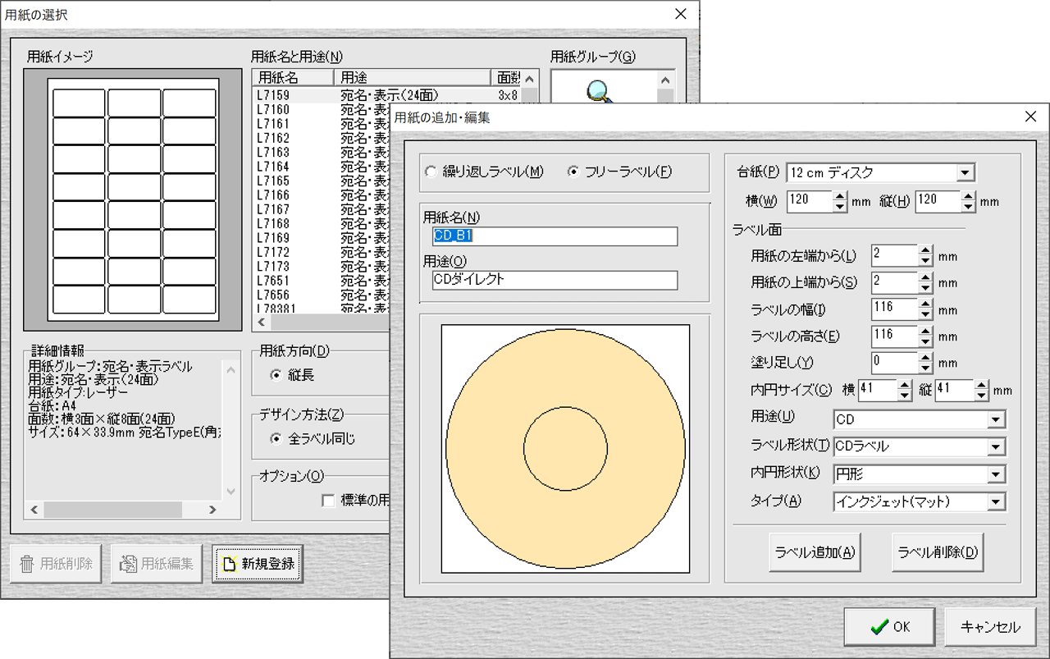Click the spinner of ラベルの幅 field
The height and width of the screenshot is (659, 1050).
[x=925, y=309]
